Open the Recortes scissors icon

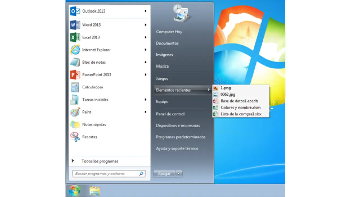tap(75, 137)
